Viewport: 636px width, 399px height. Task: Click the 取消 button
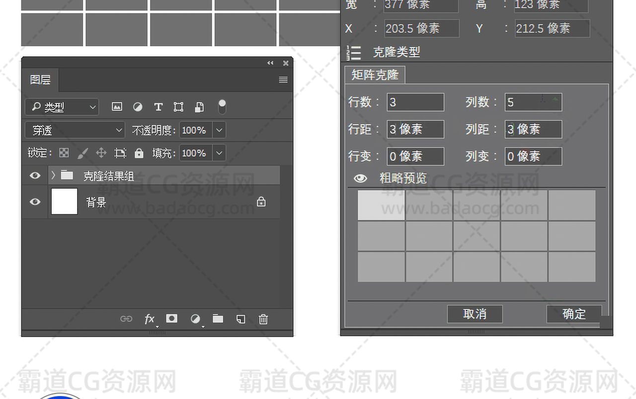pyautogui.click(x=475, y=314)
